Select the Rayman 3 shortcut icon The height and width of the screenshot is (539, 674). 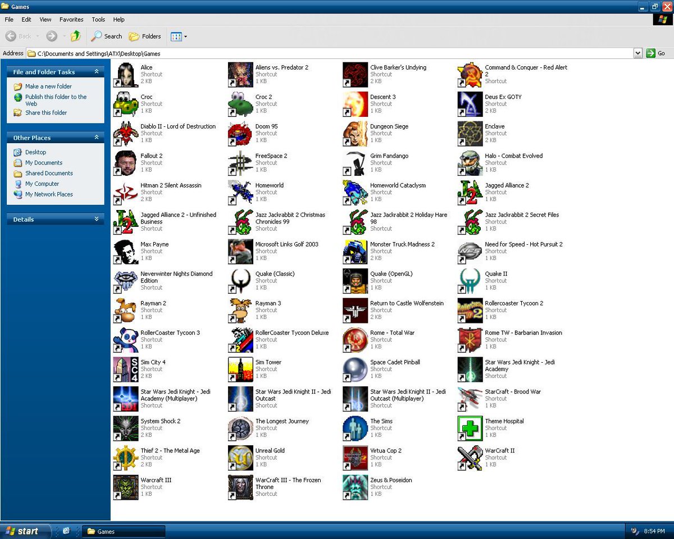point(240,310)
